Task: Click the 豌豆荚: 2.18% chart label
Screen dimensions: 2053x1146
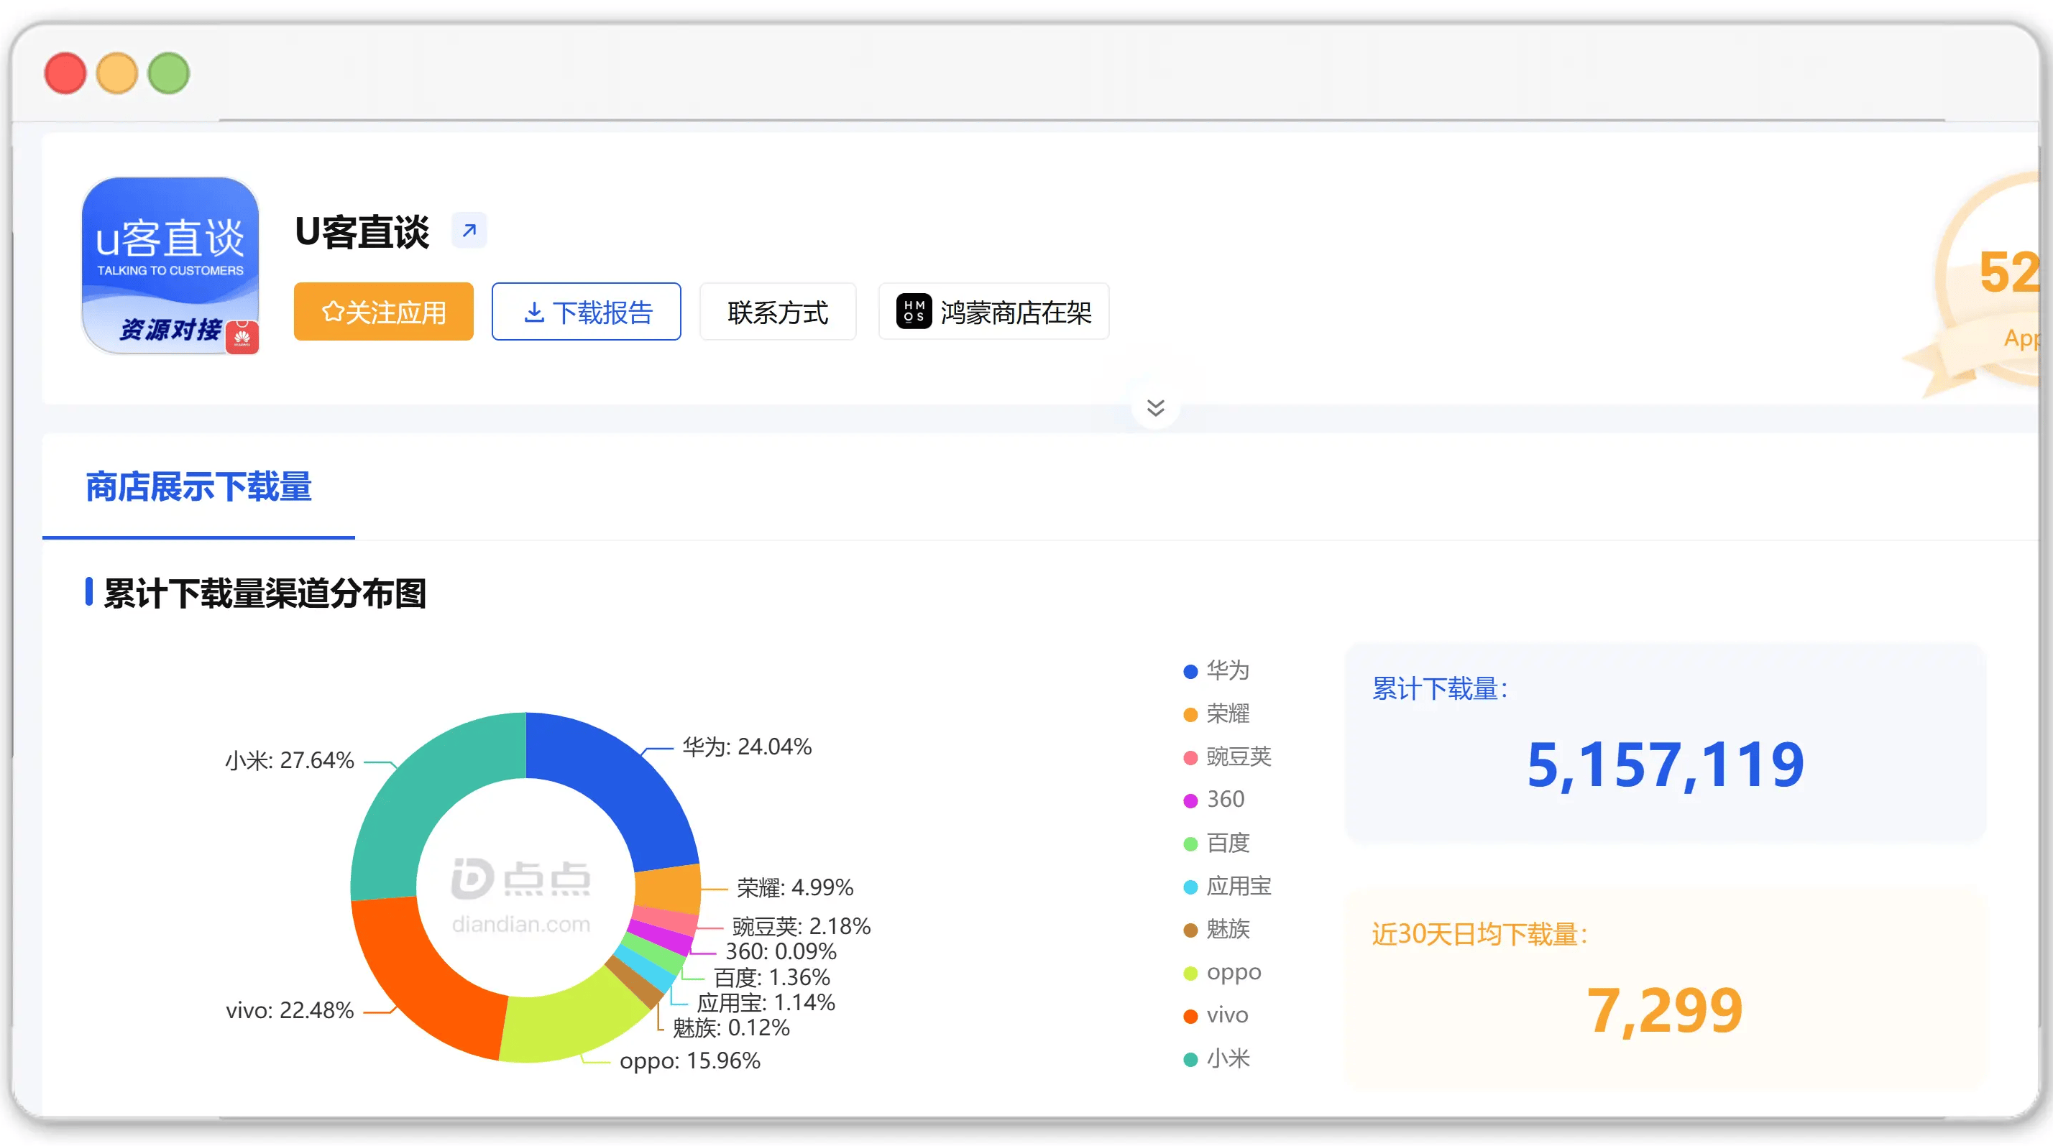Action: [801, 926]
